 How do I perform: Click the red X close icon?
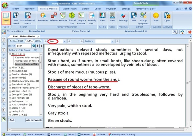[190, 32]
